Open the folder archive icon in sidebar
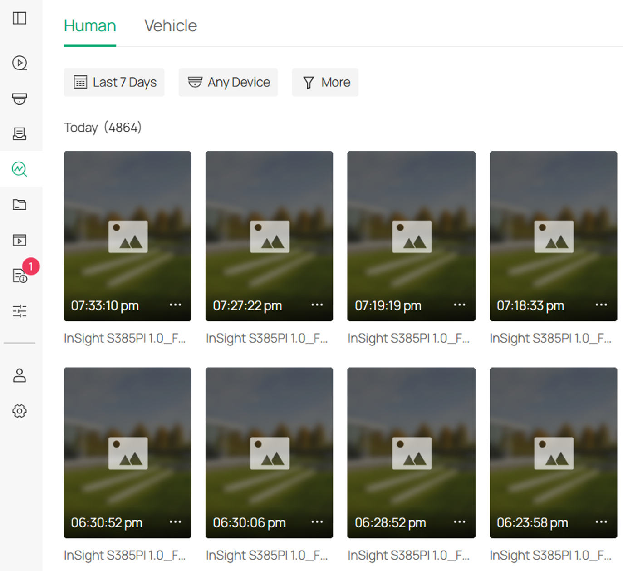Screen dimensions: 623x571 20,205
